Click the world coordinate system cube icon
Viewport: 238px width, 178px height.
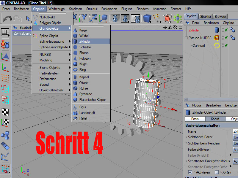click(103, 18)
